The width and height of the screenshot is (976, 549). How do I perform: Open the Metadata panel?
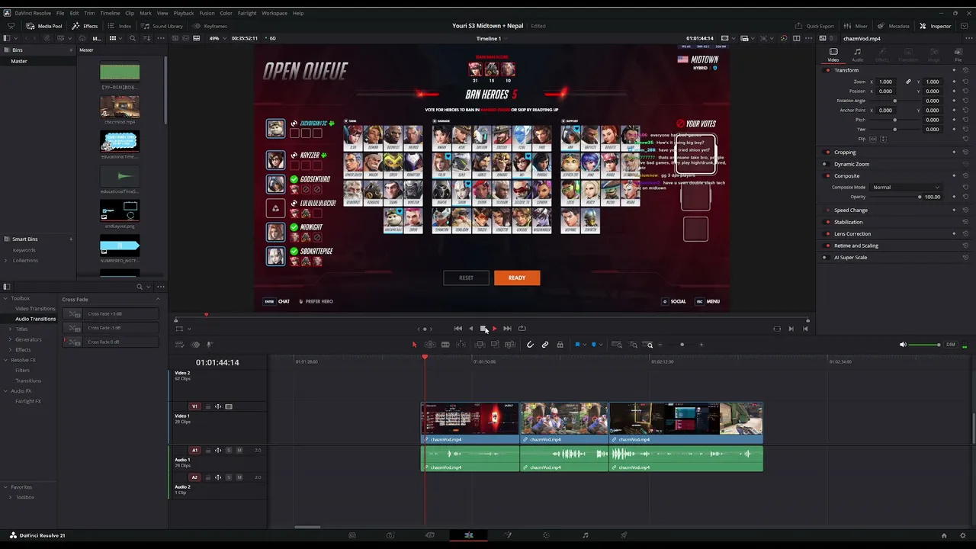[x=894, y=26]
